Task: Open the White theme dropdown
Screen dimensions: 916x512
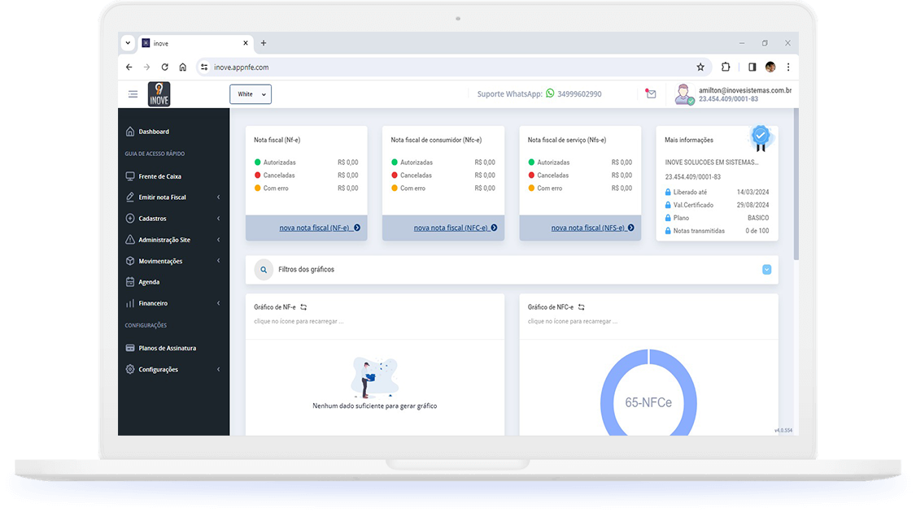Action: [x=251, y=94]
